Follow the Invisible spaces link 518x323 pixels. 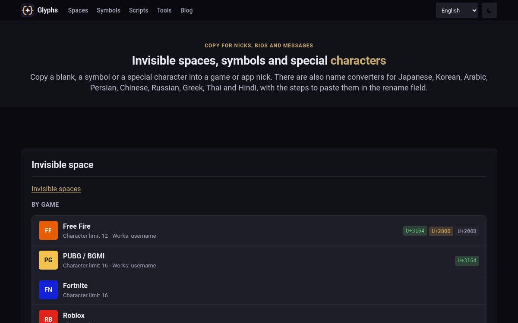click(x=56, y=189)
